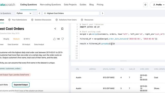The width and height of the screenshot is (165, 93).
Task: Click the Solution Discussion cube icon
Action: tap(32, 20)
